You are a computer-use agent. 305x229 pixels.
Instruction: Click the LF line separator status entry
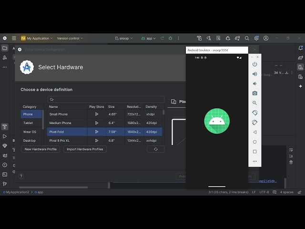(254, 192)
